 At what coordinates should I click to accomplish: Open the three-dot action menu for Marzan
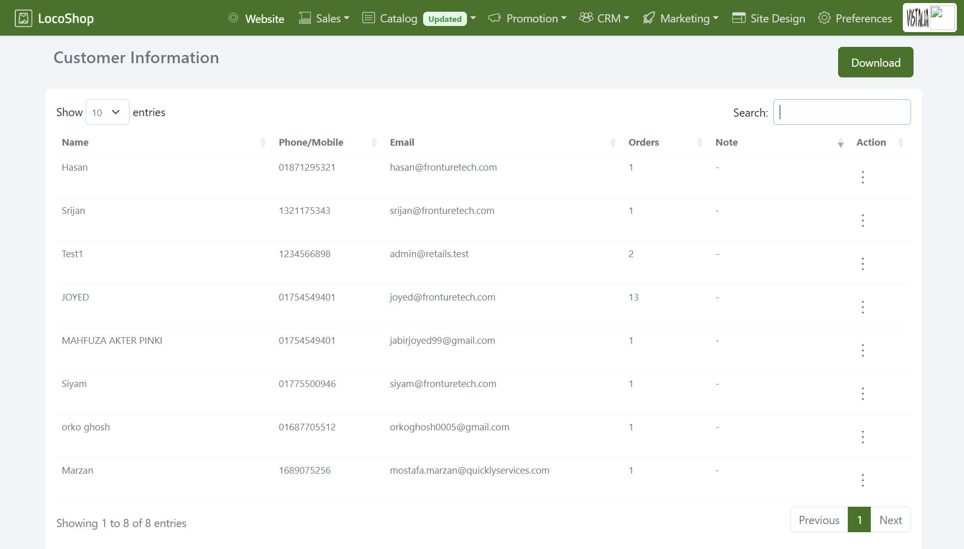tap(863, 480)
